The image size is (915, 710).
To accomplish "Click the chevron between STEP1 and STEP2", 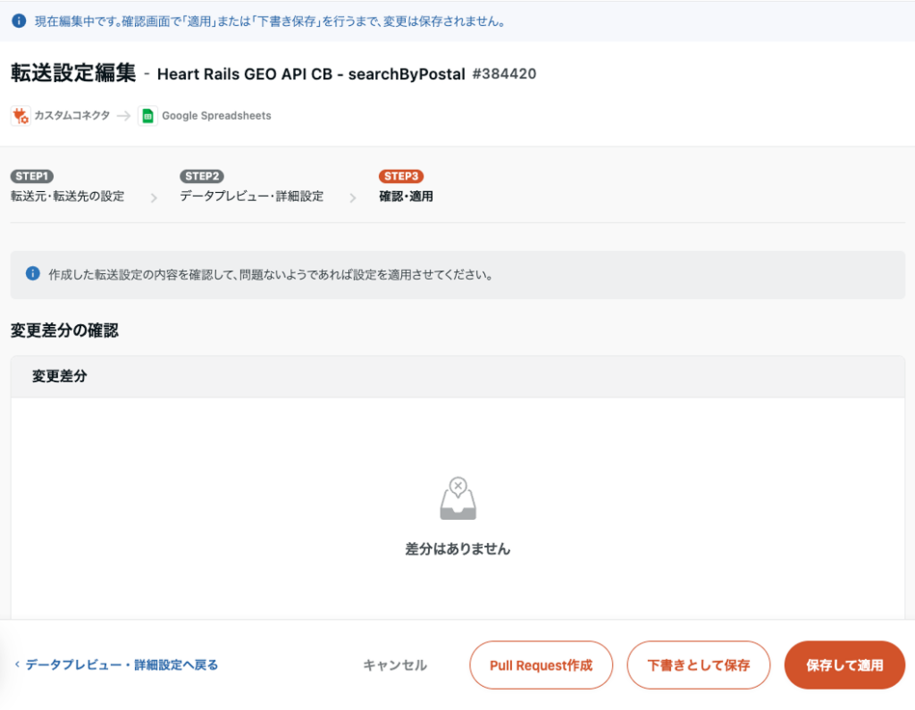I will [x=154, y=197].
